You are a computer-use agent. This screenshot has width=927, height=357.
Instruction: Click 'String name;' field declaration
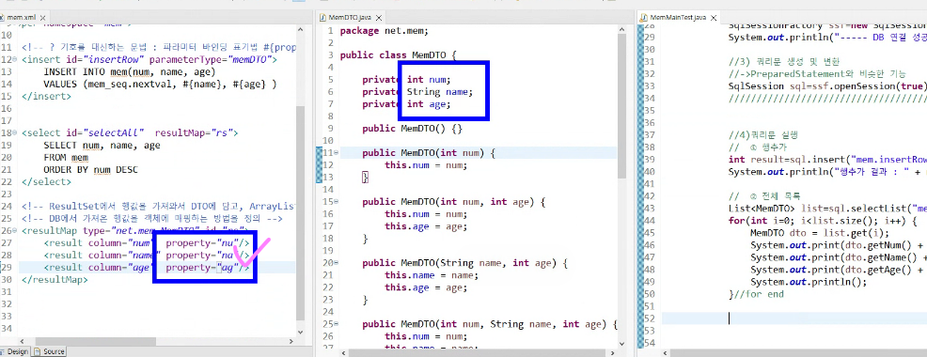(440, 92)
